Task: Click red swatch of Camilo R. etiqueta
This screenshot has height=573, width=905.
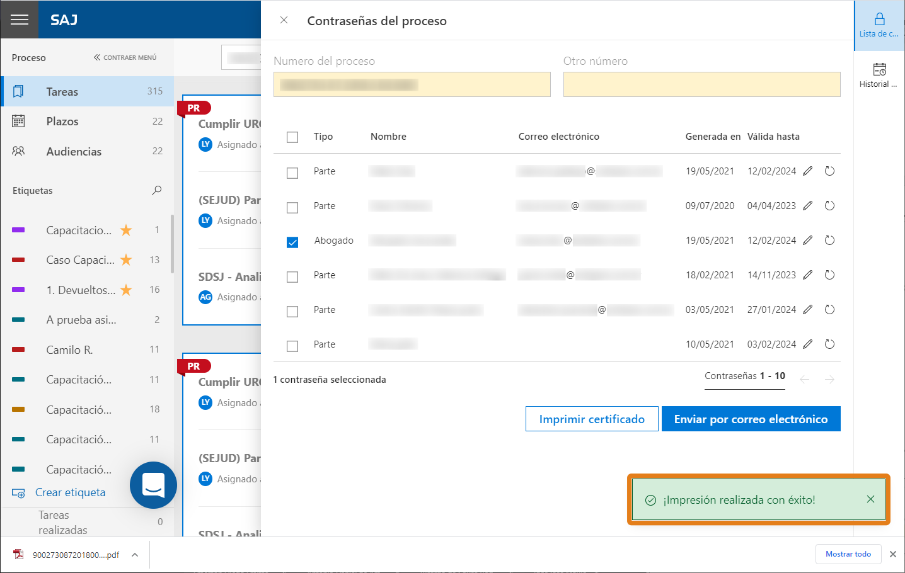Action: [18, 349]
